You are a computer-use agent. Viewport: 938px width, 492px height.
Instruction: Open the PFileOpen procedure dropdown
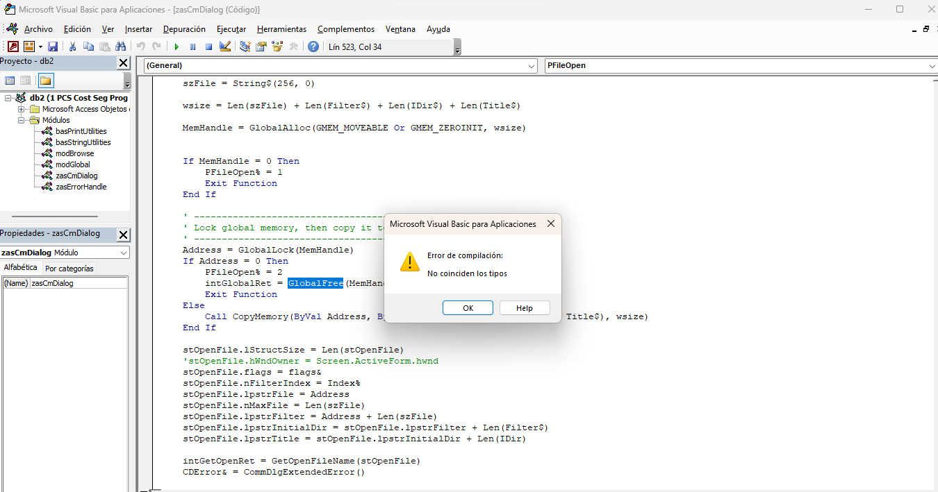click(932, 65)
